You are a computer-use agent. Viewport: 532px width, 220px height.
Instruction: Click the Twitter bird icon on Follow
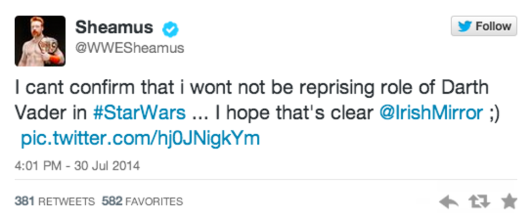click(x=465, y=26)
